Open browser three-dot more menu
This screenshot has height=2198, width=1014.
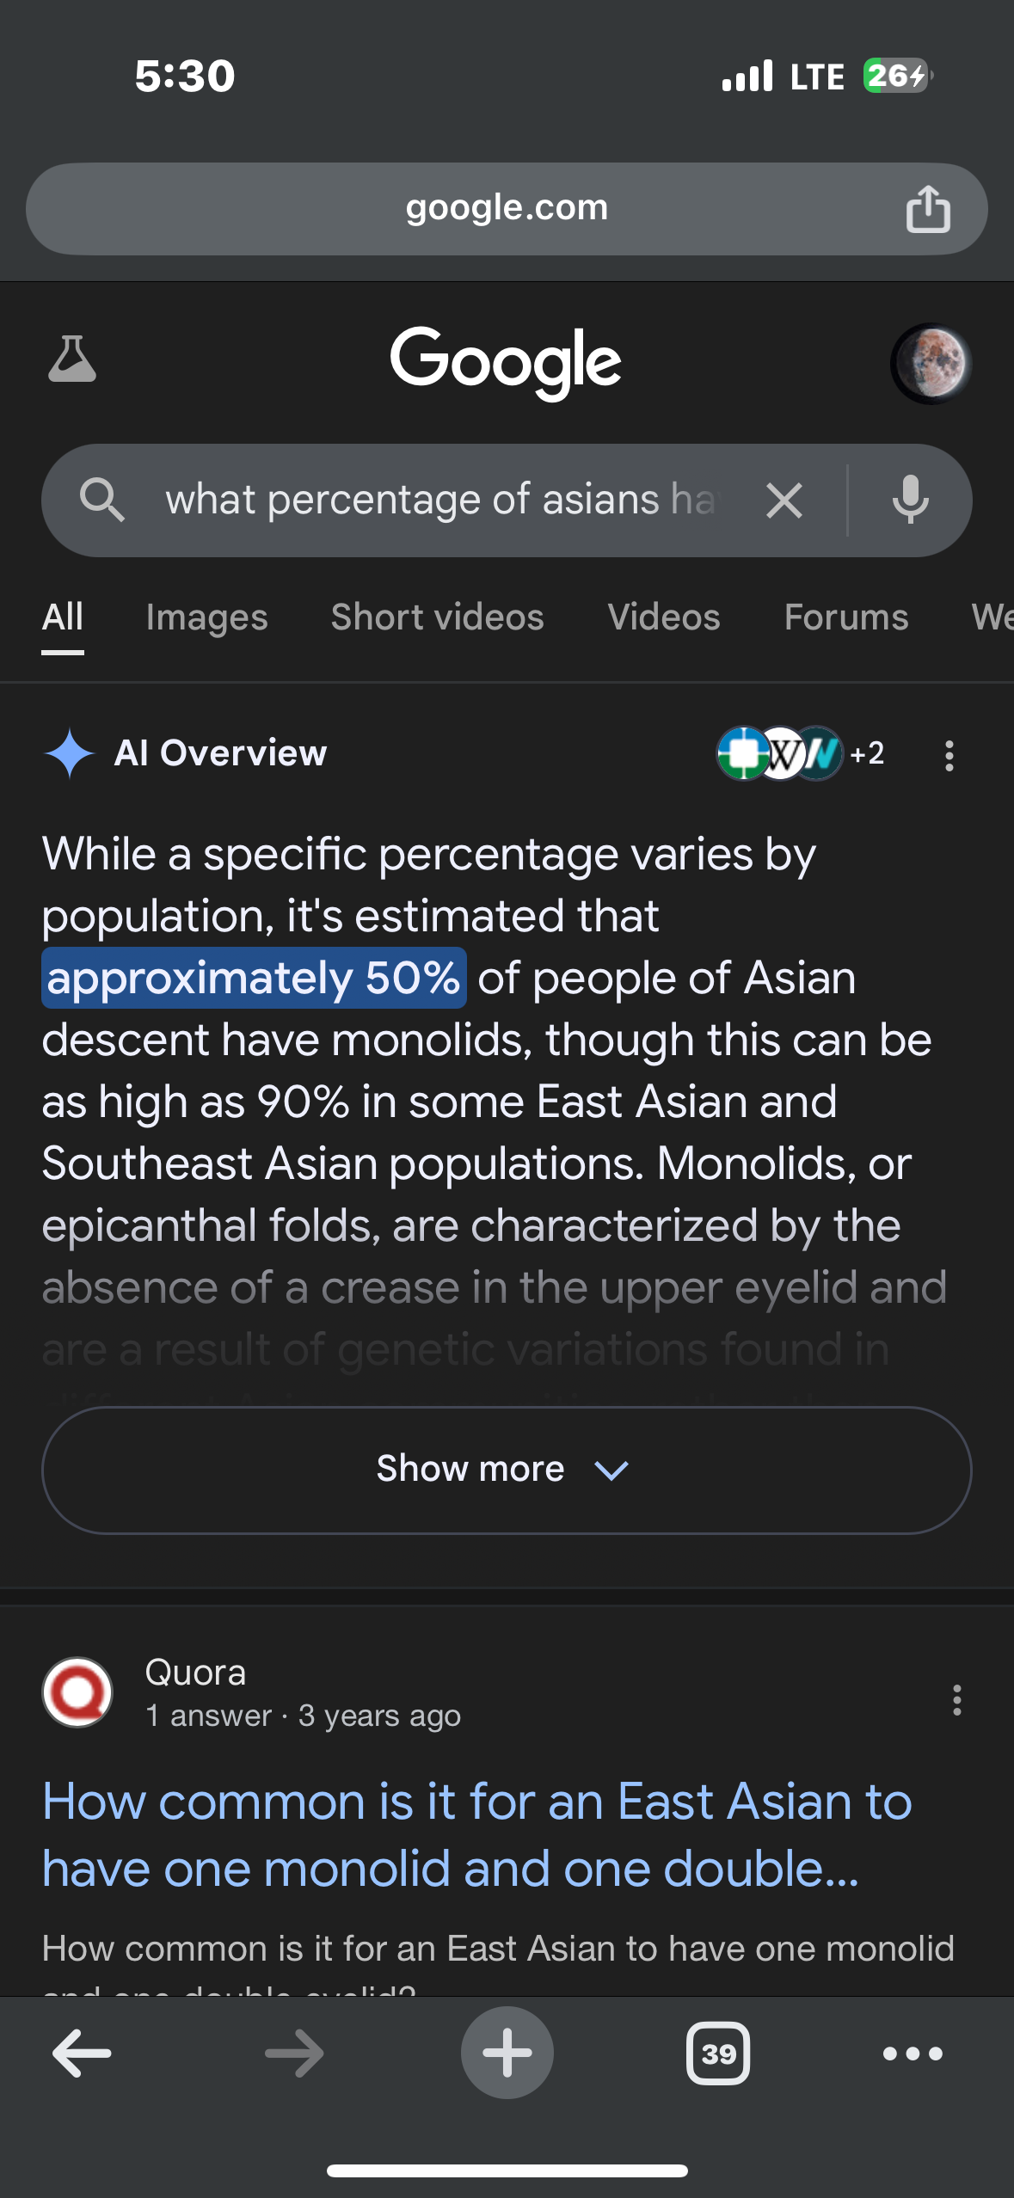click(x=913, y=2054)
